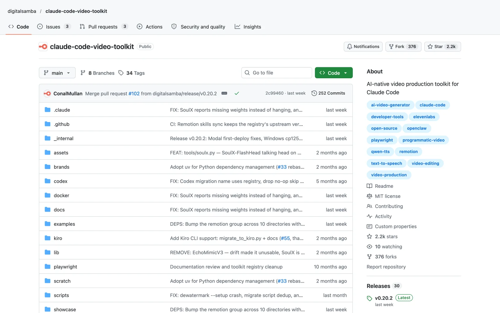Screen dimensions: 500x313
Task: Open ConalMullan avatar in commit row
Action: pos(47,93)
